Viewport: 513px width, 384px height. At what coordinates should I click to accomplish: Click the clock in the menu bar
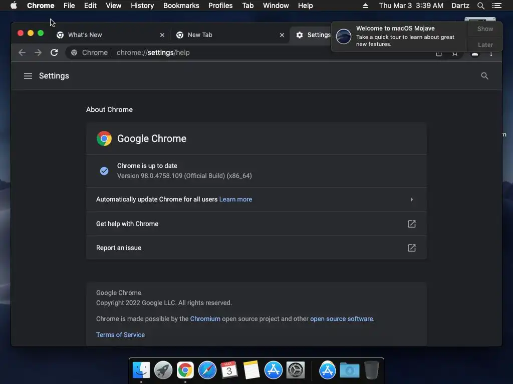[x=411, y=5]
